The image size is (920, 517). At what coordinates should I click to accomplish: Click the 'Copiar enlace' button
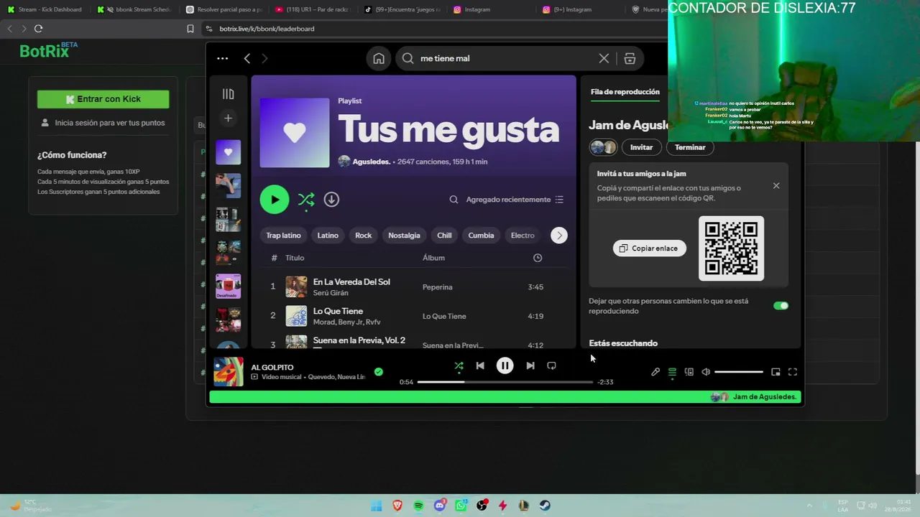pyautogui.click(x=650, y=248)
